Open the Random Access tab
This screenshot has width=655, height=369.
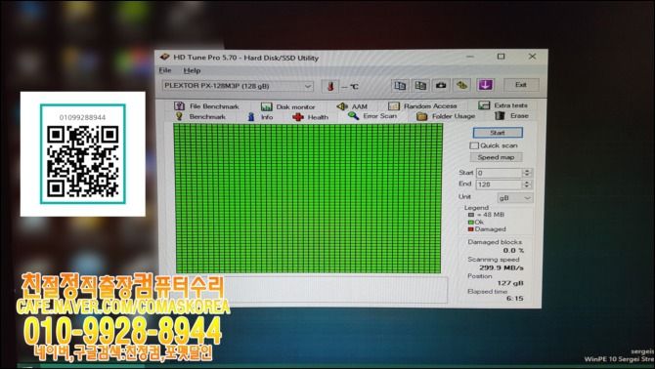click(422, 105)
